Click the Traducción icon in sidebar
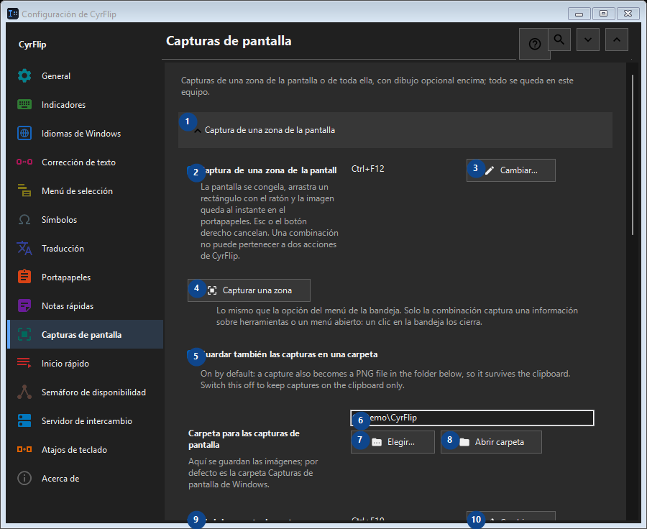The image size is (647, 529). coord(24,248)
